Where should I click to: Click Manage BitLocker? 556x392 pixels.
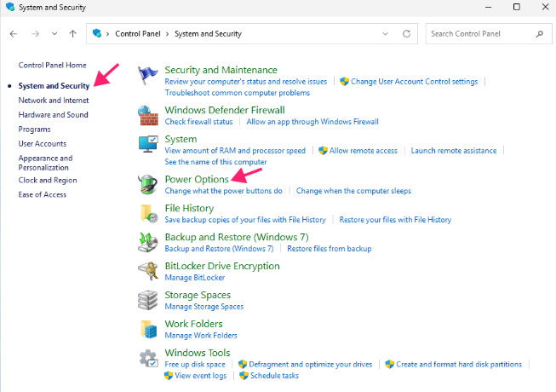point(194,278)
